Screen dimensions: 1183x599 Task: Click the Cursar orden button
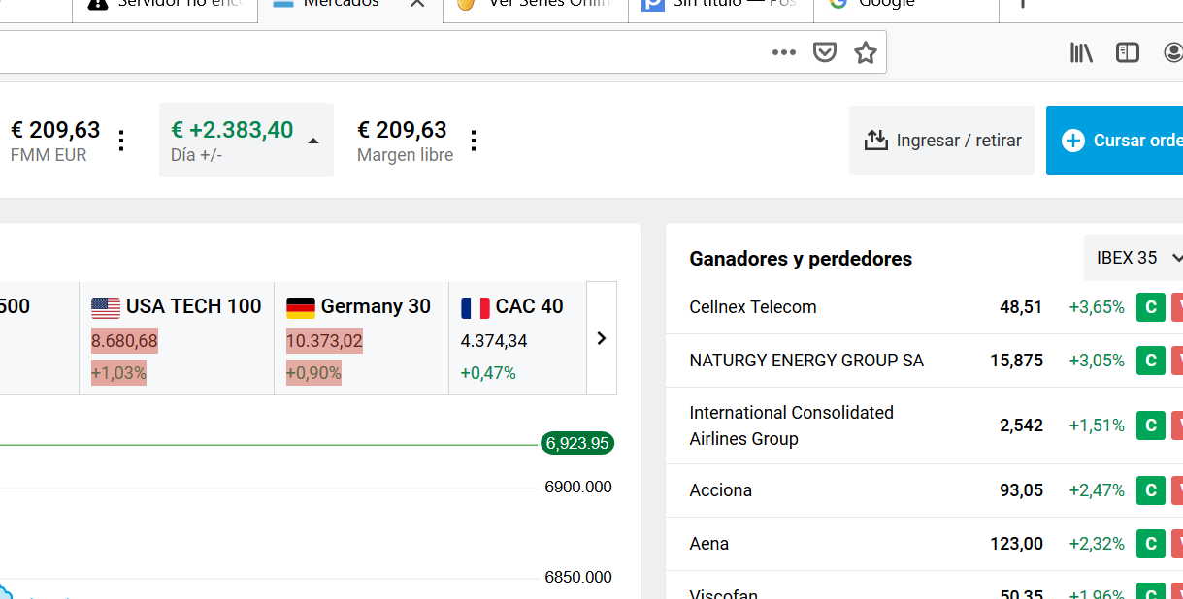click(x=1114, y=141)
